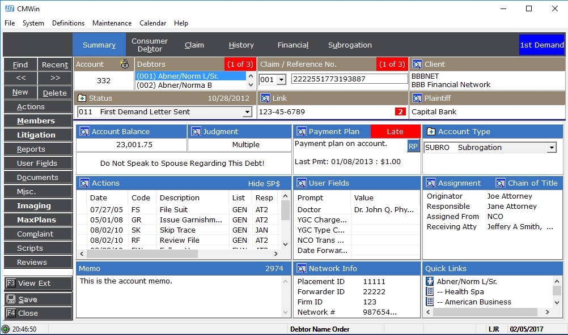Click the blue 1st Demand indicator
Image resolution: width=568 pixels, height=335 pixels.
click(x=541, y=45)
